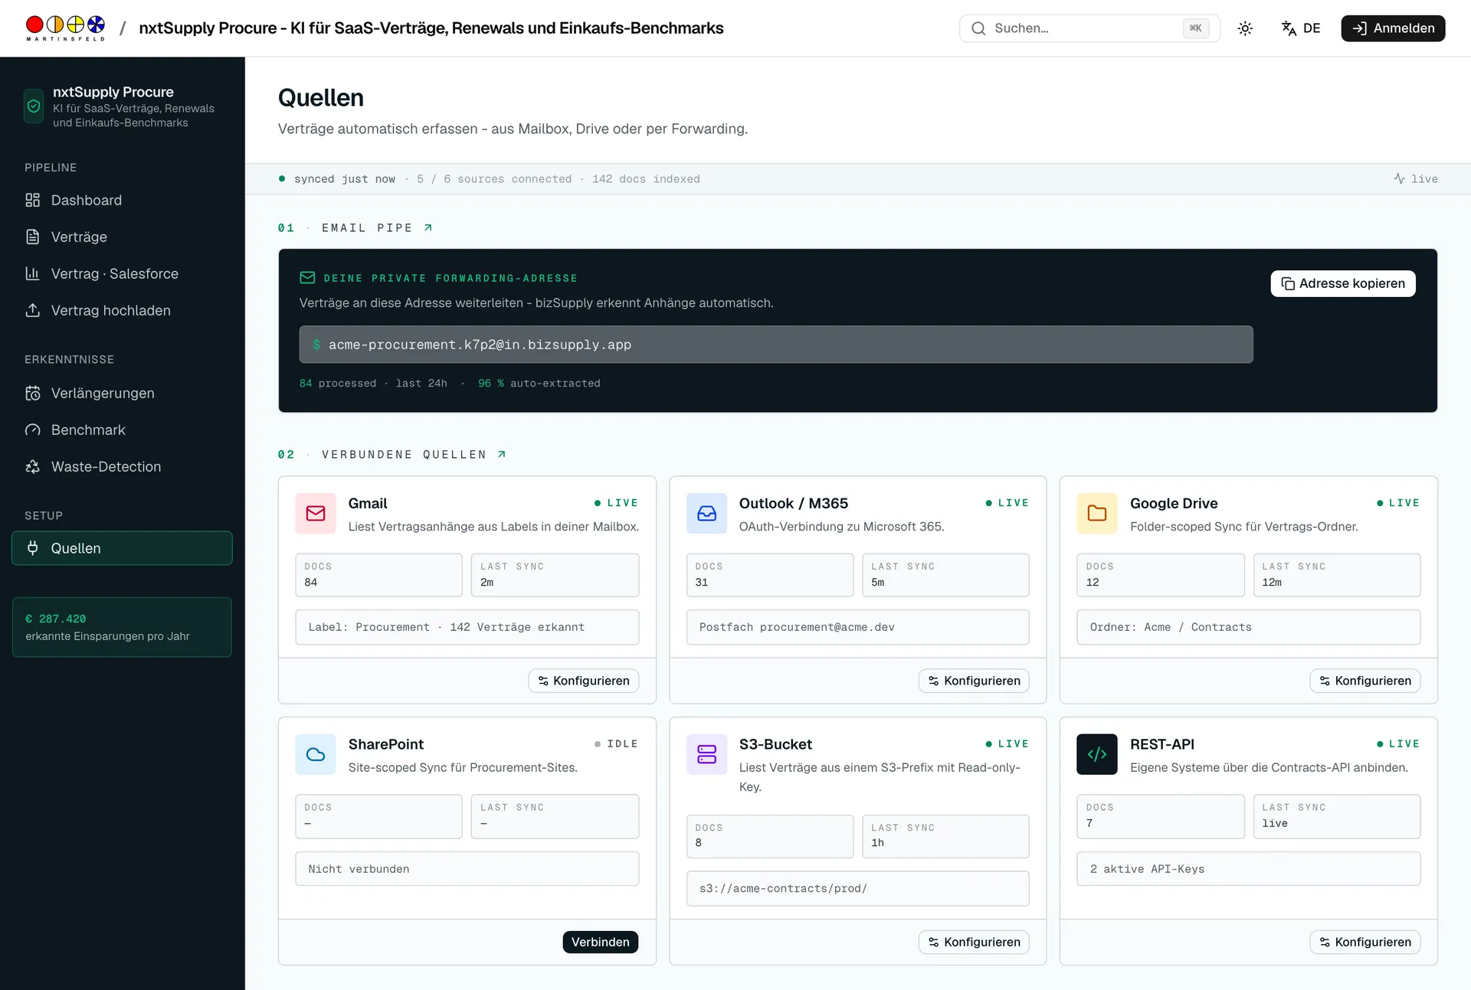Configure the S3-Bucket source

coord(974,942)
